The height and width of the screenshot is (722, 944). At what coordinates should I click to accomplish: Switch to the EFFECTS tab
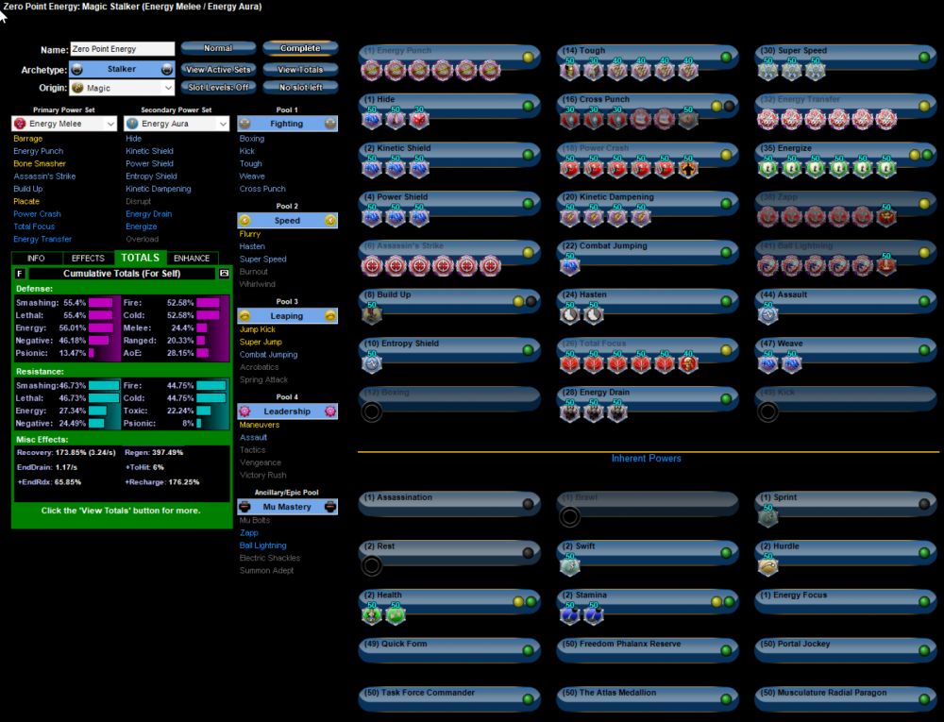pyautogui.click(x=88, y=257)
